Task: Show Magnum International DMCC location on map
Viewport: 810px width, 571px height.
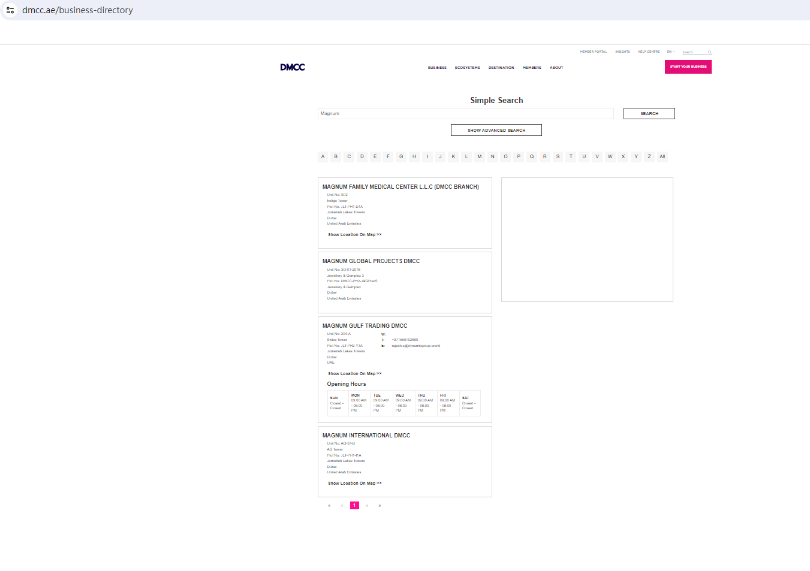Action: tap(355, 484)
